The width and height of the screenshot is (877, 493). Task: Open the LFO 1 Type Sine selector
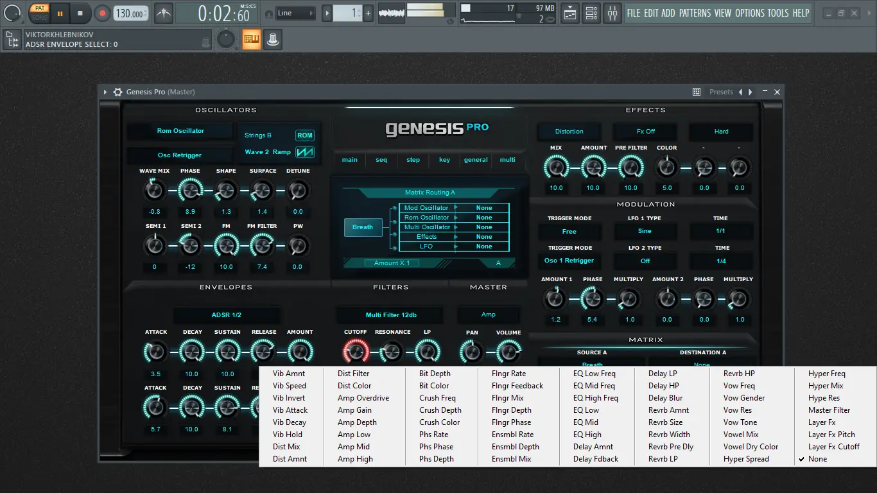coord(645,231)
